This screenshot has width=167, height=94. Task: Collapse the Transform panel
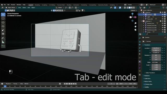click(147, 45)
